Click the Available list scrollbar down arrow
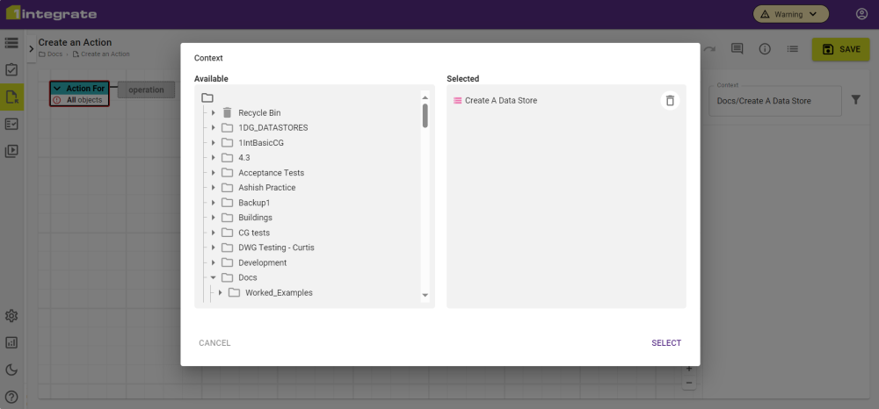The width and height of the screenshot is (879, 409). click(x=425, y=296)
